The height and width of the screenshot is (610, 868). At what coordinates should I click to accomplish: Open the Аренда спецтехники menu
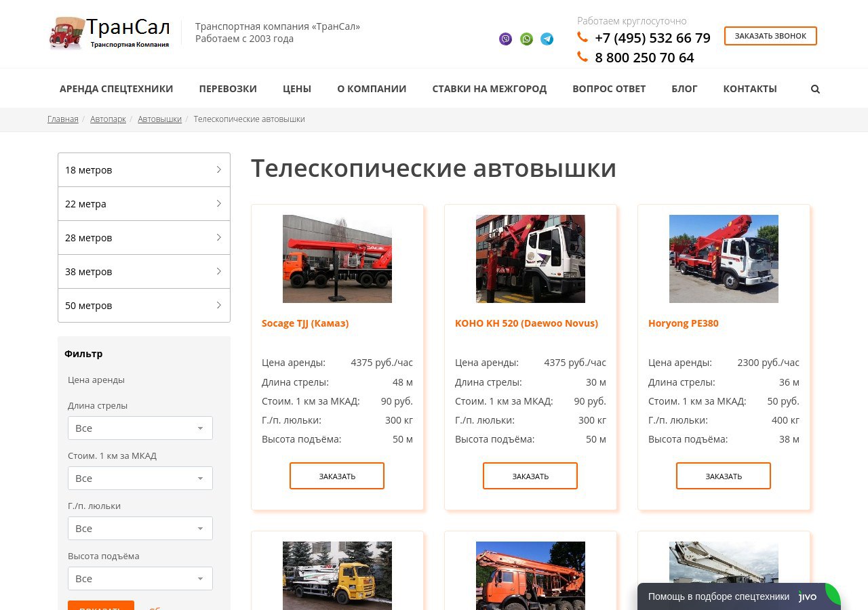116,89
